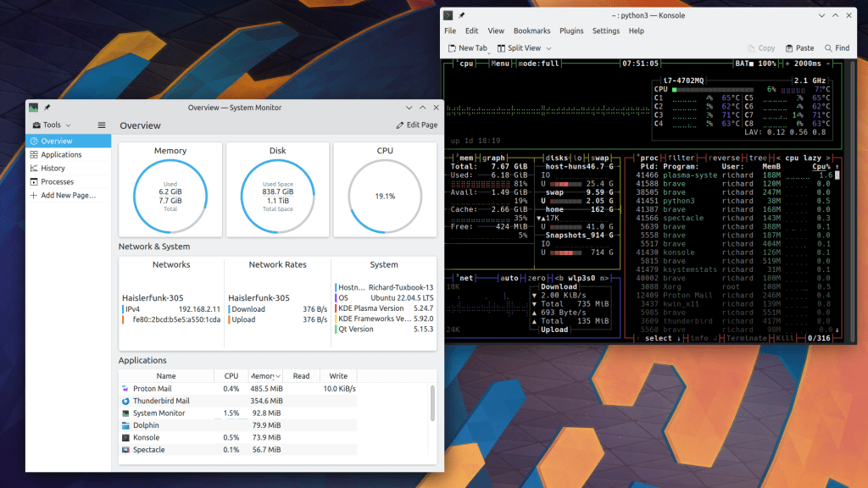Click the Proton Mail icon in Applications list
The image size is (868, 488).
[x=125, y=389]
